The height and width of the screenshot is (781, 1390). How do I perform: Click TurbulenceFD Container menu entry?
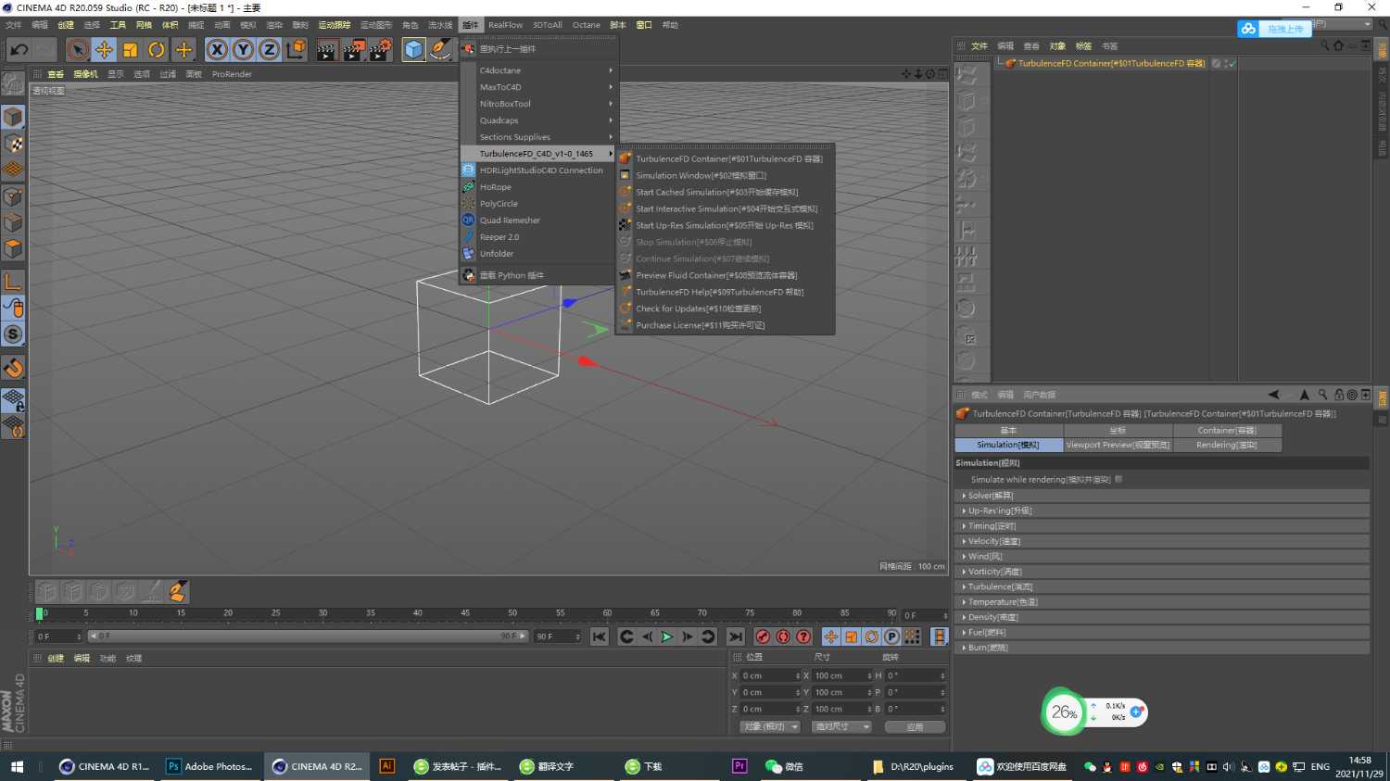point(728,158)
